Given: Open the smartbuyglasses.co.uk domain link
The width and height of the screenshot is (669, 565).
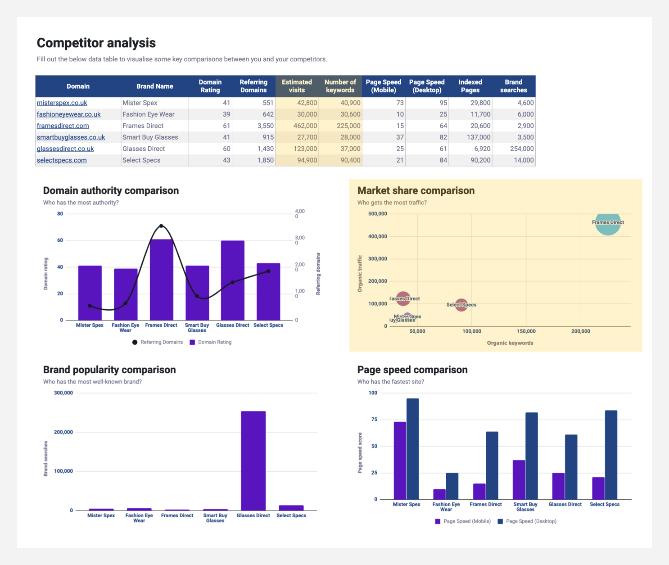Looking at the screenshot, I should coord(71,137).
